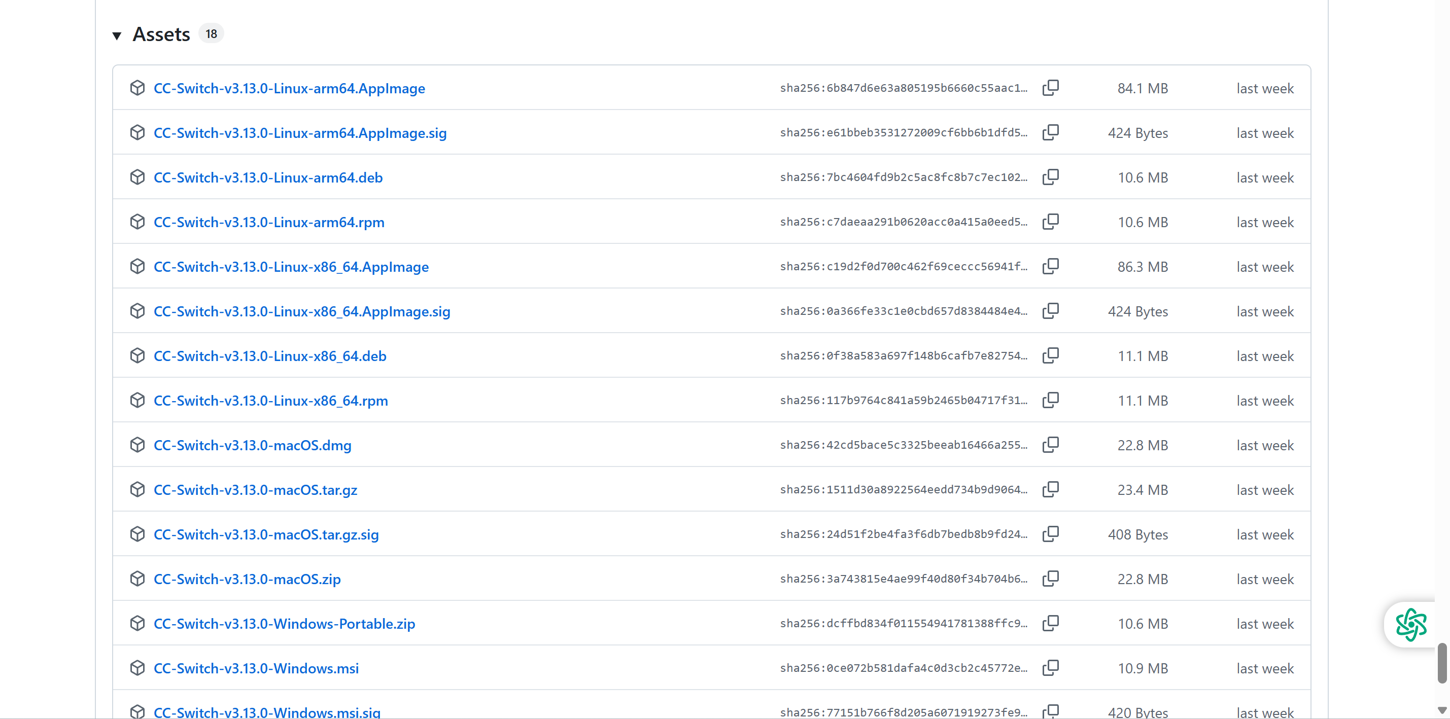The width and height of the screenshot is (1450, 719).
Task: Copy sha256 for Linux-x86_64.deb
Action: coord(1050,355)
